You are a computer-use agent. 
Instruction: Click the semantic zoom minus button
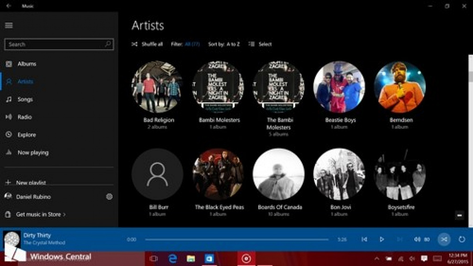460,215
